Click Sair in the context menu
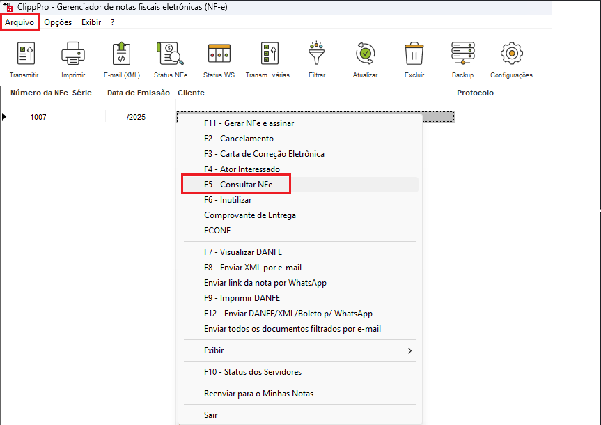 [210, 415]
